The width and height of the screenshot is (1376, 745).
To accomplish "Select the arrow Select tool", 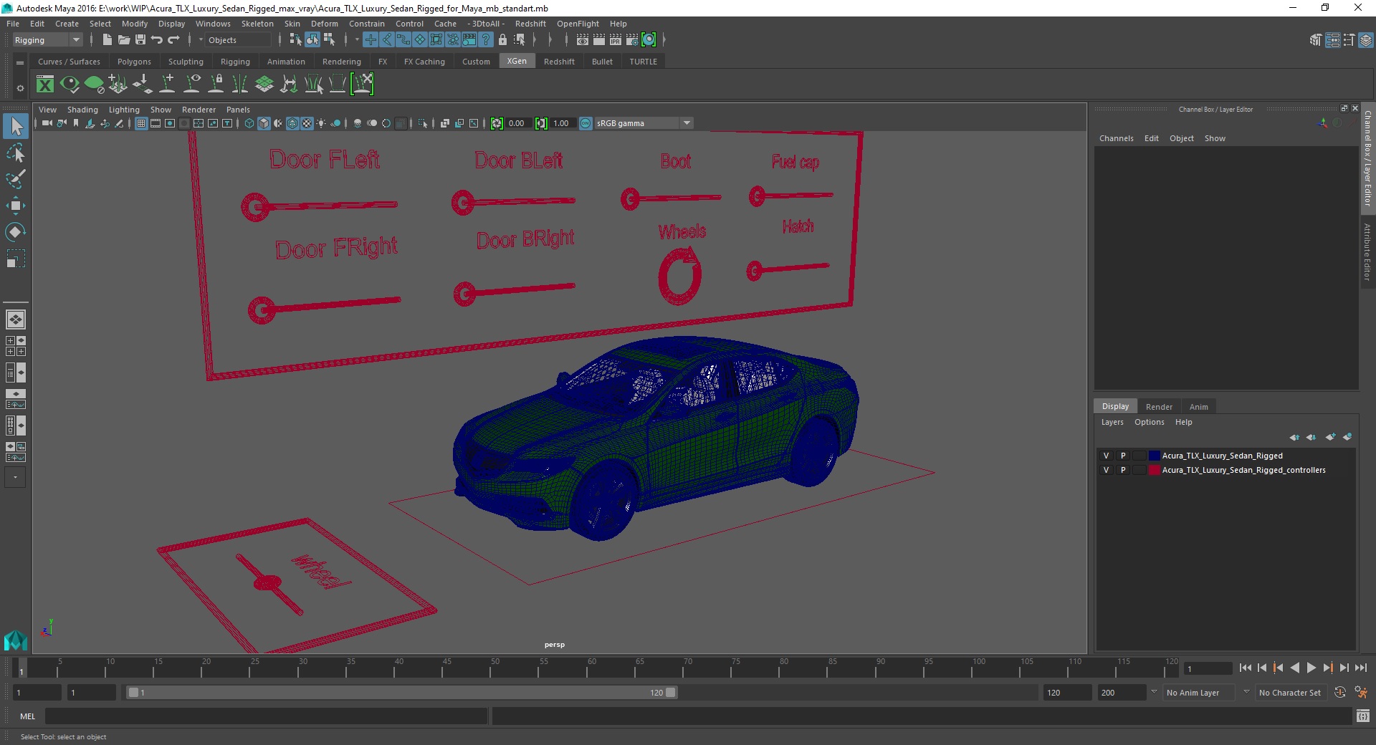I will (16, 127).
